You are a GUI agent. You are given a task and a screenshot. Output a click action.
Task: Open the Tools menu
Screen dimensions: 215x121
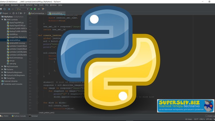click(x=41, y=5)
